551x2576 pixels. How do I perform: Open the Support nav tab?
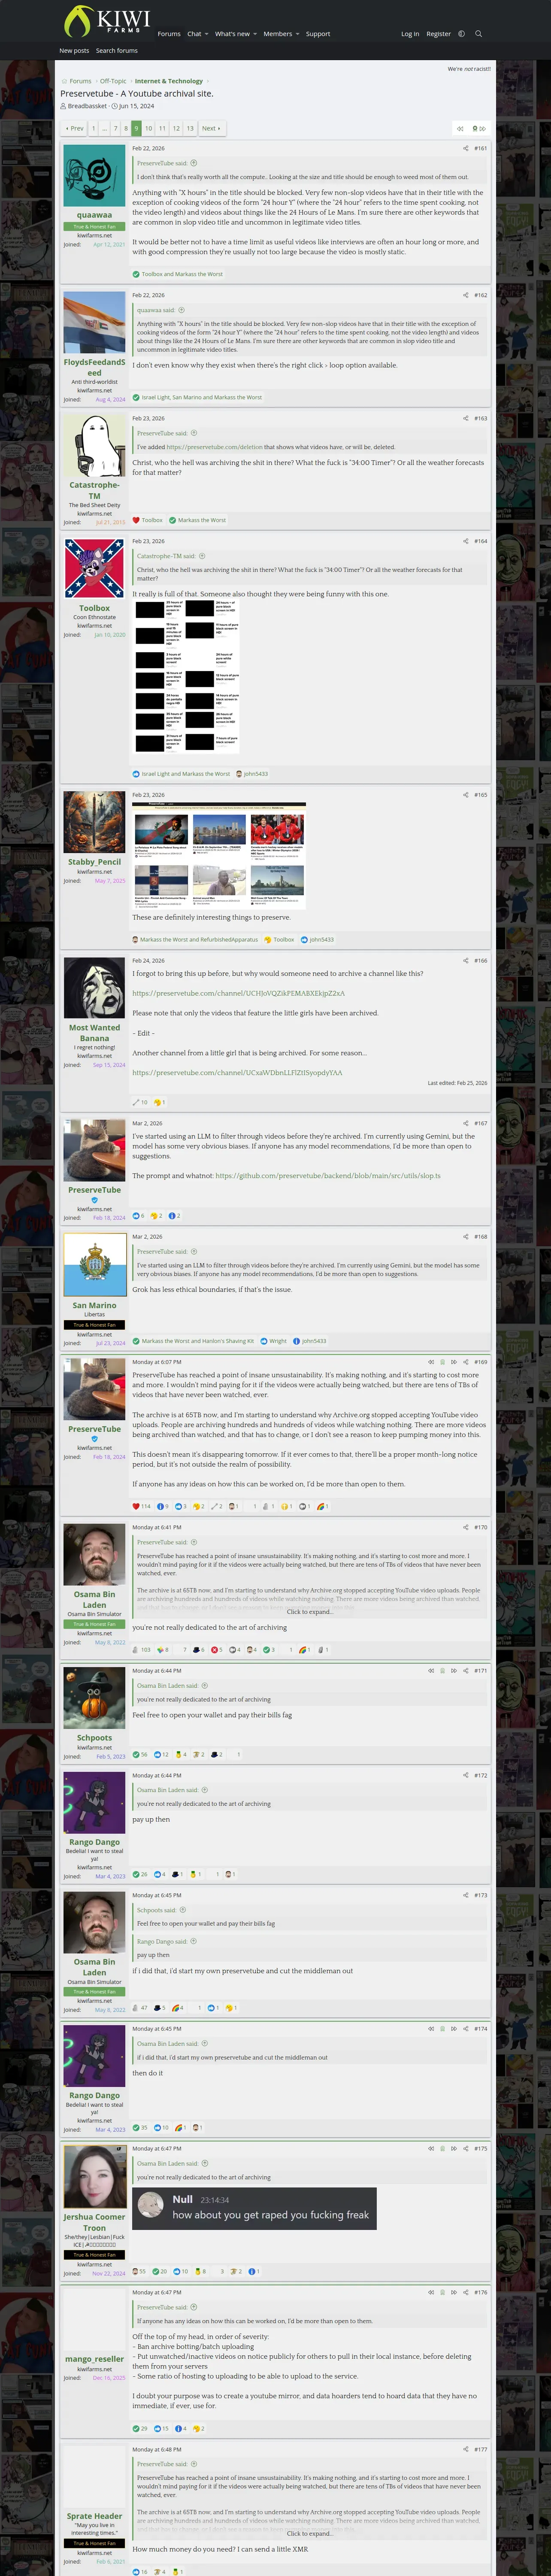[318, 34]
